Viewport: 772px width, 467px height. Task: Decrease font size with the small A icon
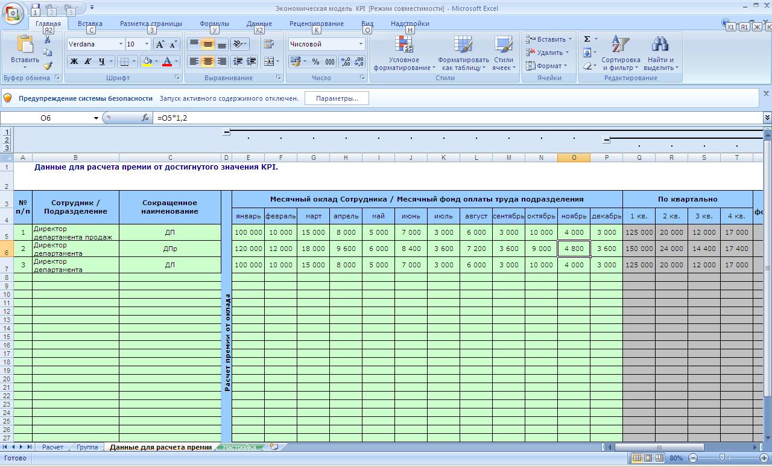coord(173,44)
